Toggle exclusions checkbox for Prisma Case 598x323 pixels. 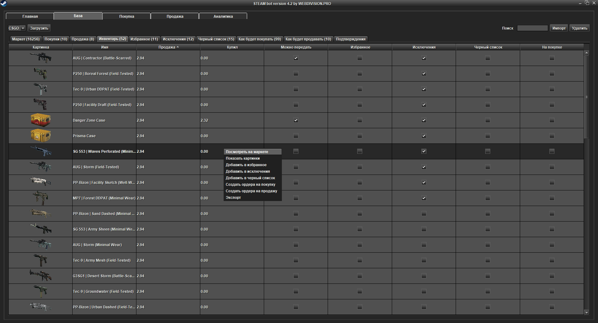(424, 136)
